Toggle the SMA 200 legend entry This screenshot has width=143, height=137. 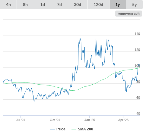click(82, 129)
